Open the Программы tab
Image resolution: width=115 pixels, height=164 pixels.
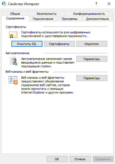pos(69,19)
